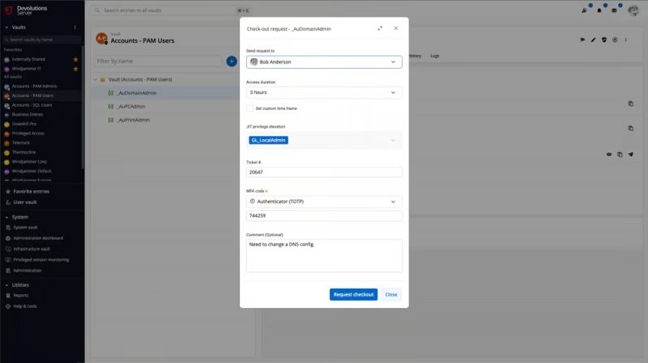
Task: Open the Telemark vault
Action: 21,143
